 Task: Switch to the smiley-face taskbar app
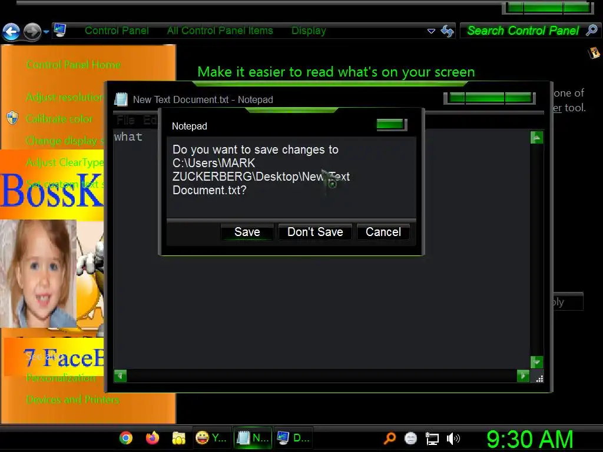point(212,438)
